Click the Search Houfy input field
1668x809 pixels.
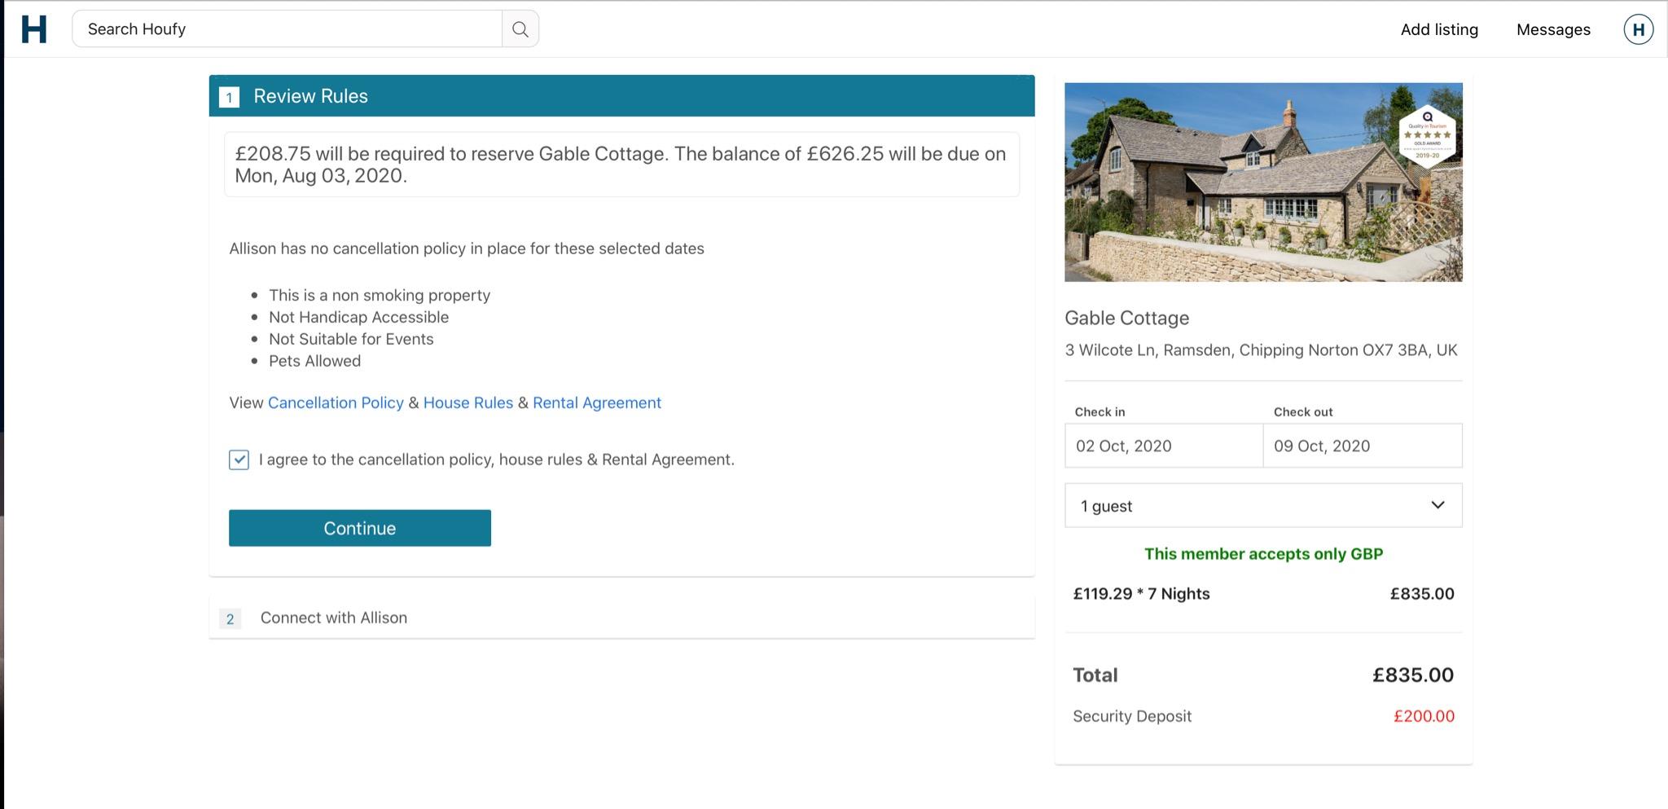(x=287, y=29)
